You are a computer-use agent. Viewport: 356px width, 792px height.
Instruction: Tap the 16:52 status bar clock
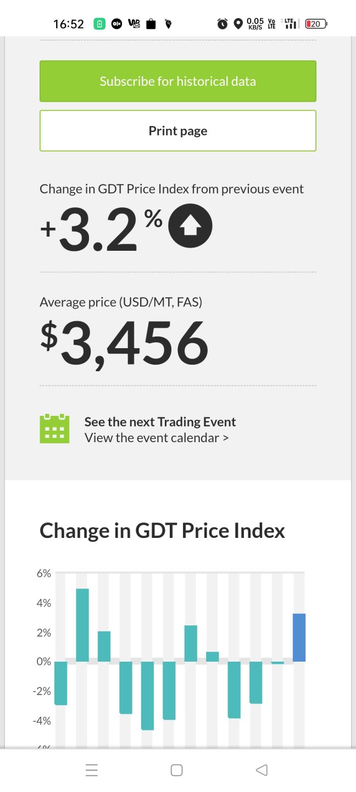click(x=69, y=24)
